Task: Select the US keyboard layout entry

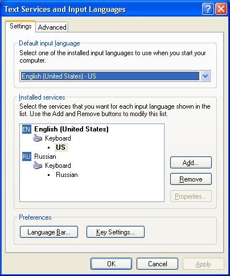Action: (61, 147)
